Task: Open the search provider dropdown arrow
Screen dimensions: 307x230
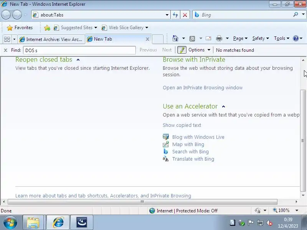Action: point(303,14)
